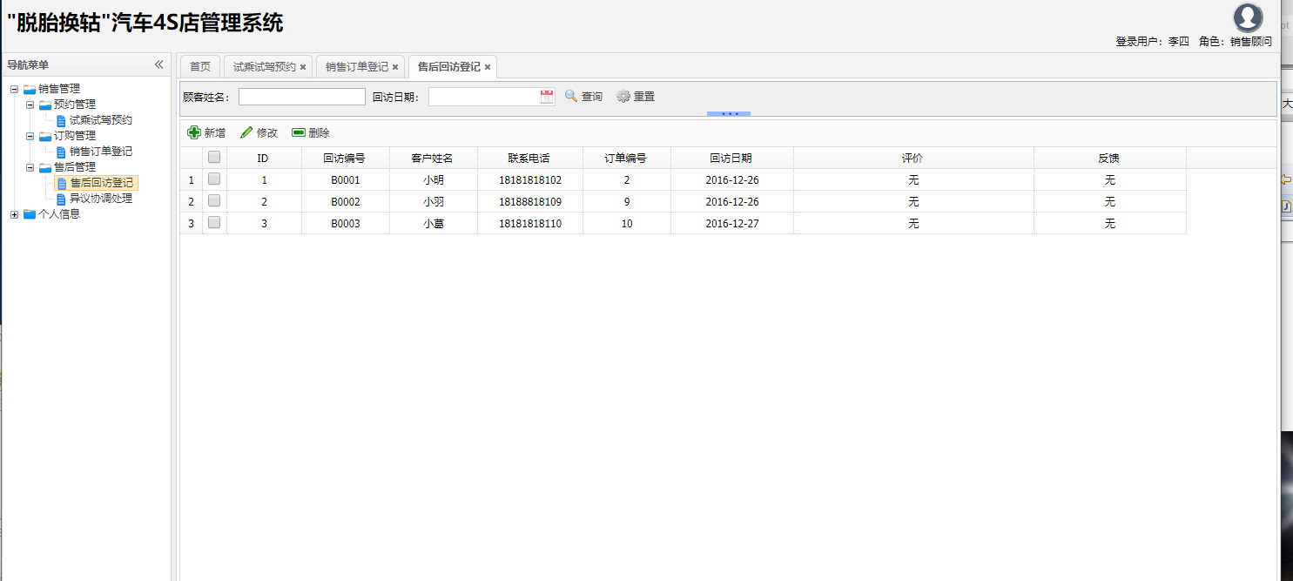This screenshot has height=581, width=1293.
Task: Collapse the 导航菜单 navigation panel
Action: (159, 64)
